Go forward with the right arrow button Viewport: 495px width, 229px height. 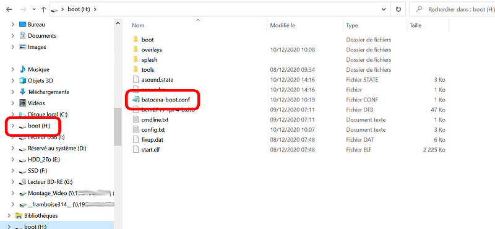[23, 9]
